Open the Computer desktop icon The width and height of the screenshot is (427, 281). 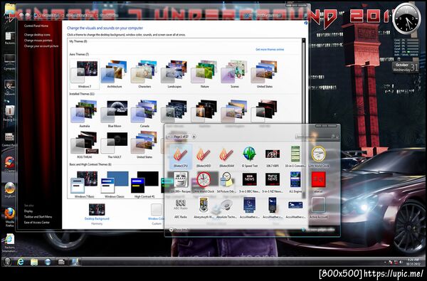[9, 63]
